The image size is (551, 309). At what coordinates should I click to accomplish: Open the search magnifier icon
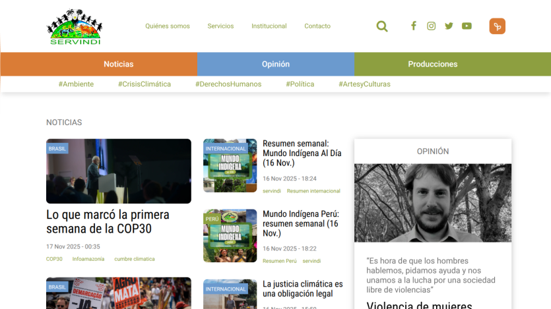click(x=381, y=26)
